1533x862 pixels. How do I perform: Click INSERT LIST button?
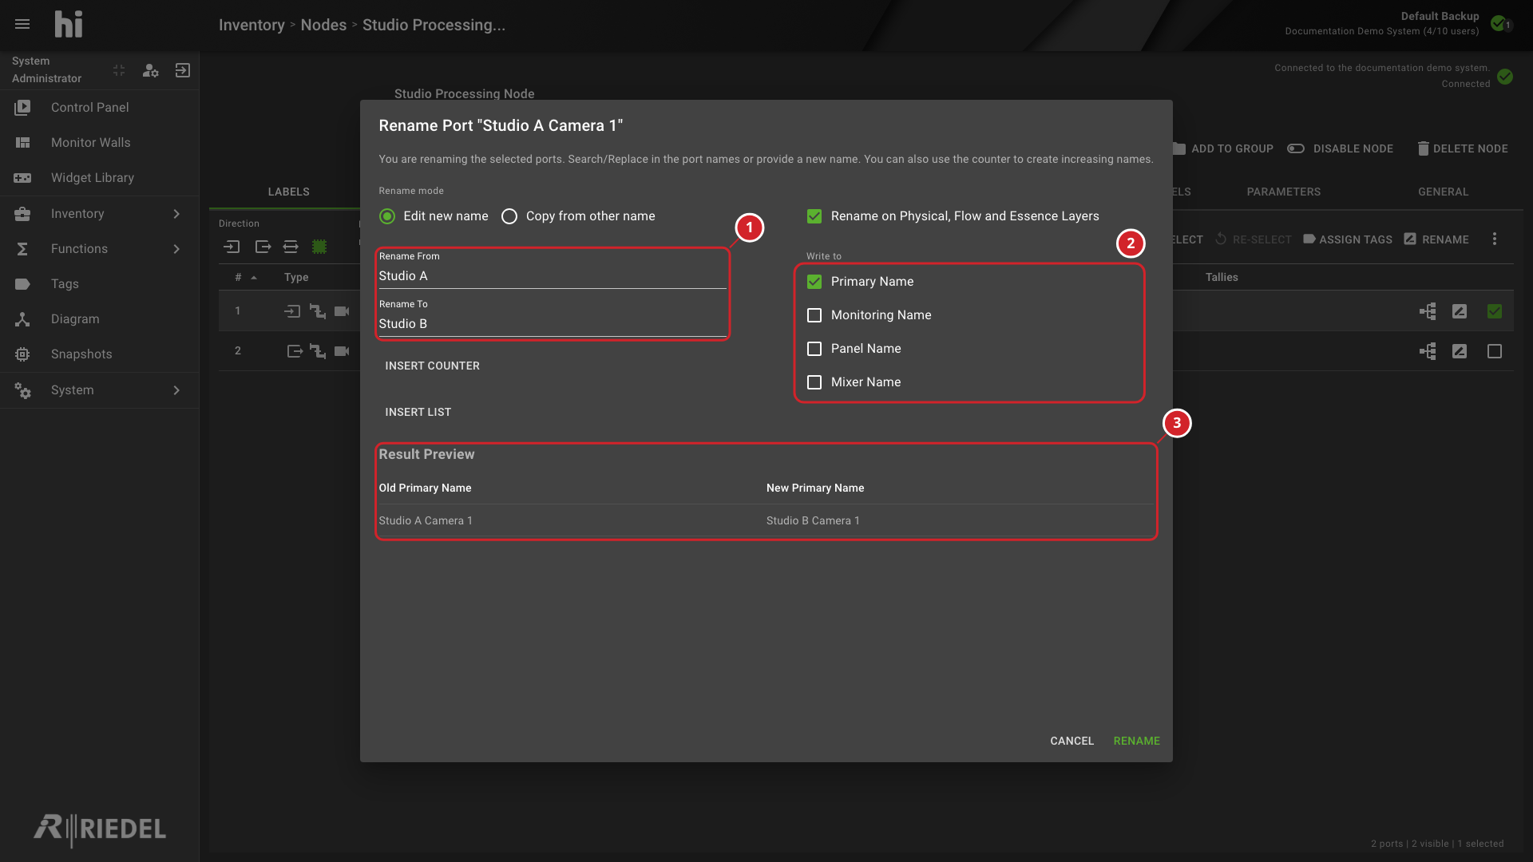[418, 412]
